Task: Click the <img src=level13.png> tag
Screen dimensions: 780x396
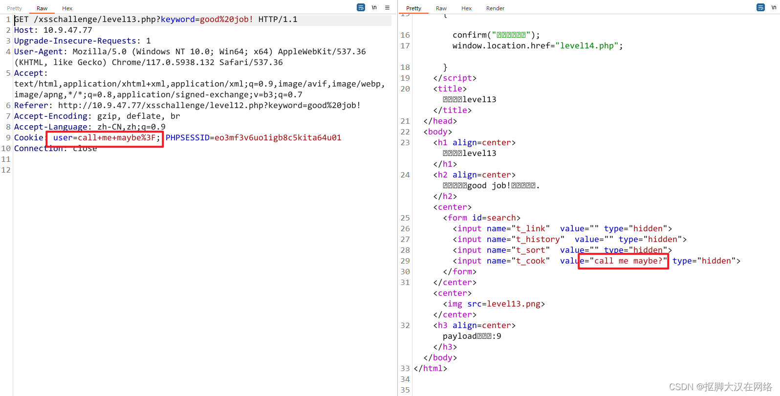Action: [494, 304]
